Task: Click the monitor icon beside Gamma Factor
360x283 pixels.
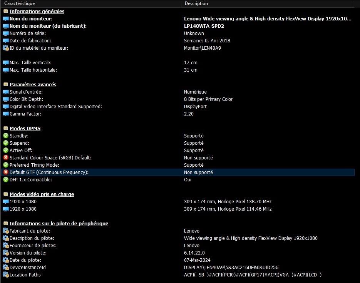Action: [6, 114]
